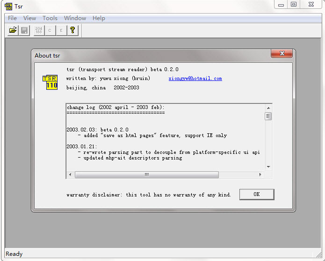Click the "written by: yuwu xiong (bruin)" text
The height and width of the screenshot is (261, 325).
click(108, 79)
